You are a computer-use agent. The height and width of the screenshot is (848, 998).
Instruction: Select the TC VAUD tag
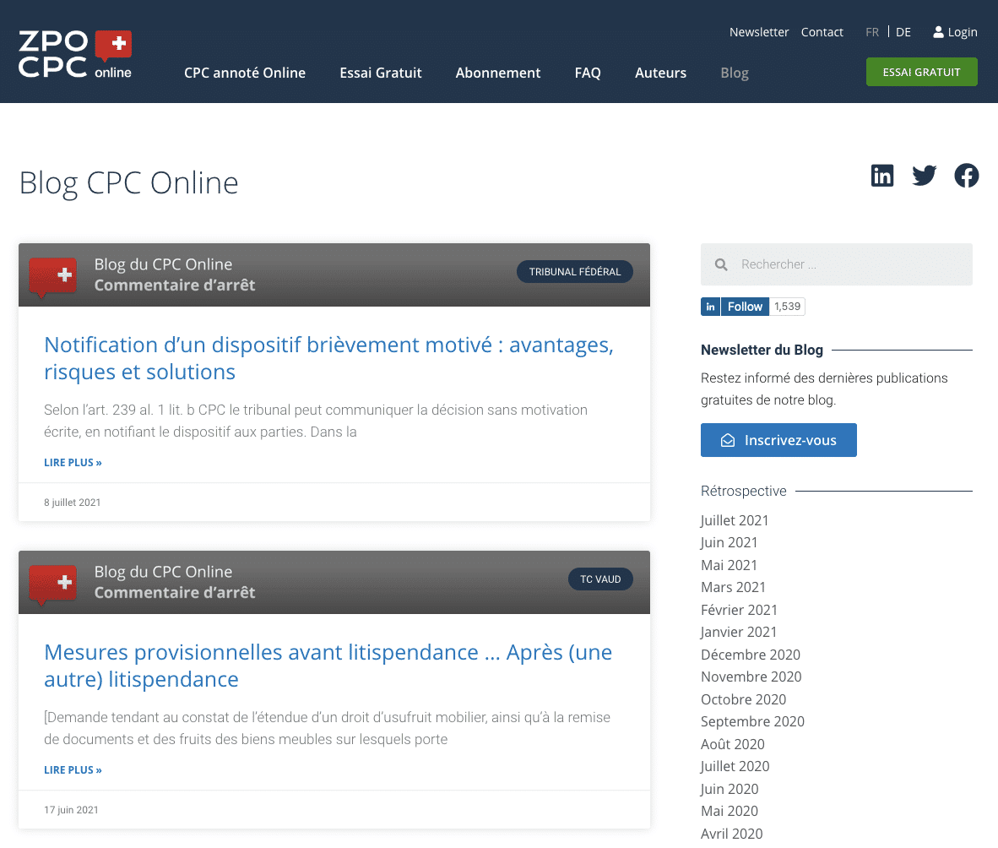click(600, 579)
